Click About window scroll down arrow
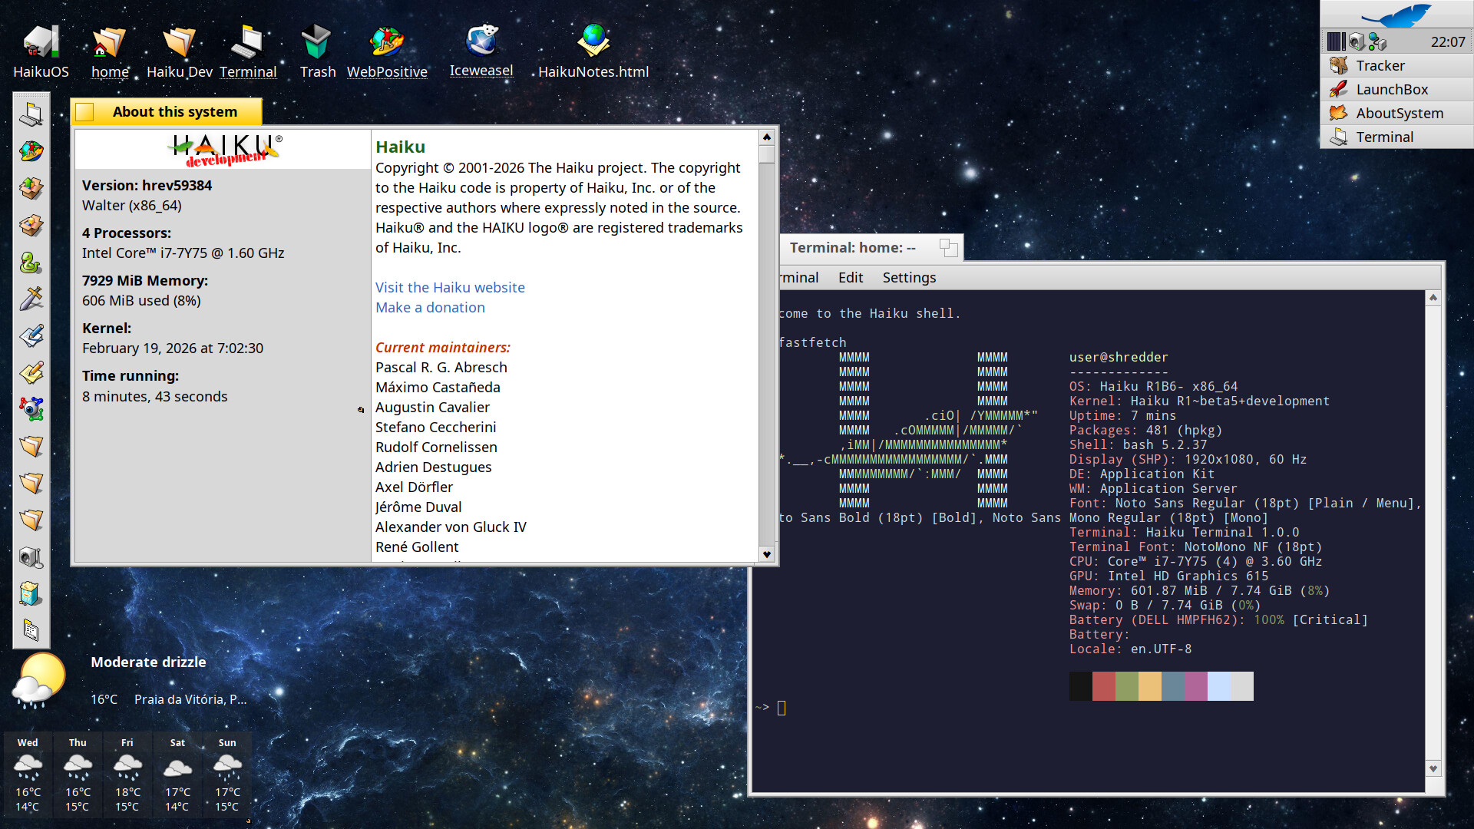This screenshot has width=1474, height=829. (766, 554)
